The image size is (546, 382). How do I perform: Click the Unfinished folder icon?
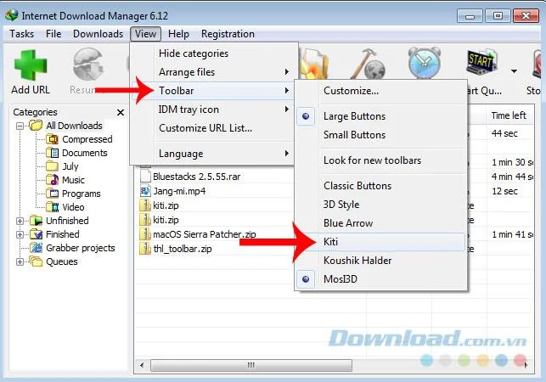36,221
